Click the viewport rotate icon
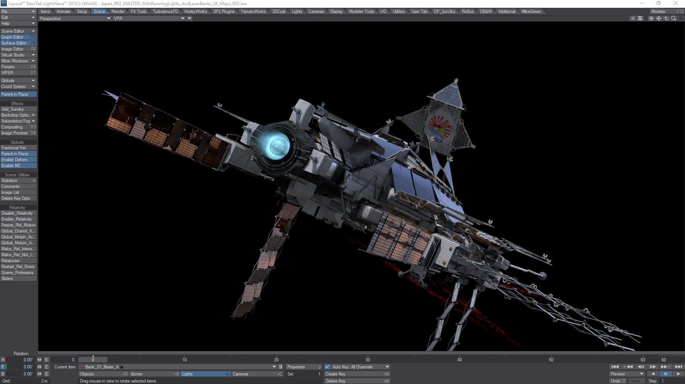The height and width of the screenshot is (384, 685). tap(666, 19)
